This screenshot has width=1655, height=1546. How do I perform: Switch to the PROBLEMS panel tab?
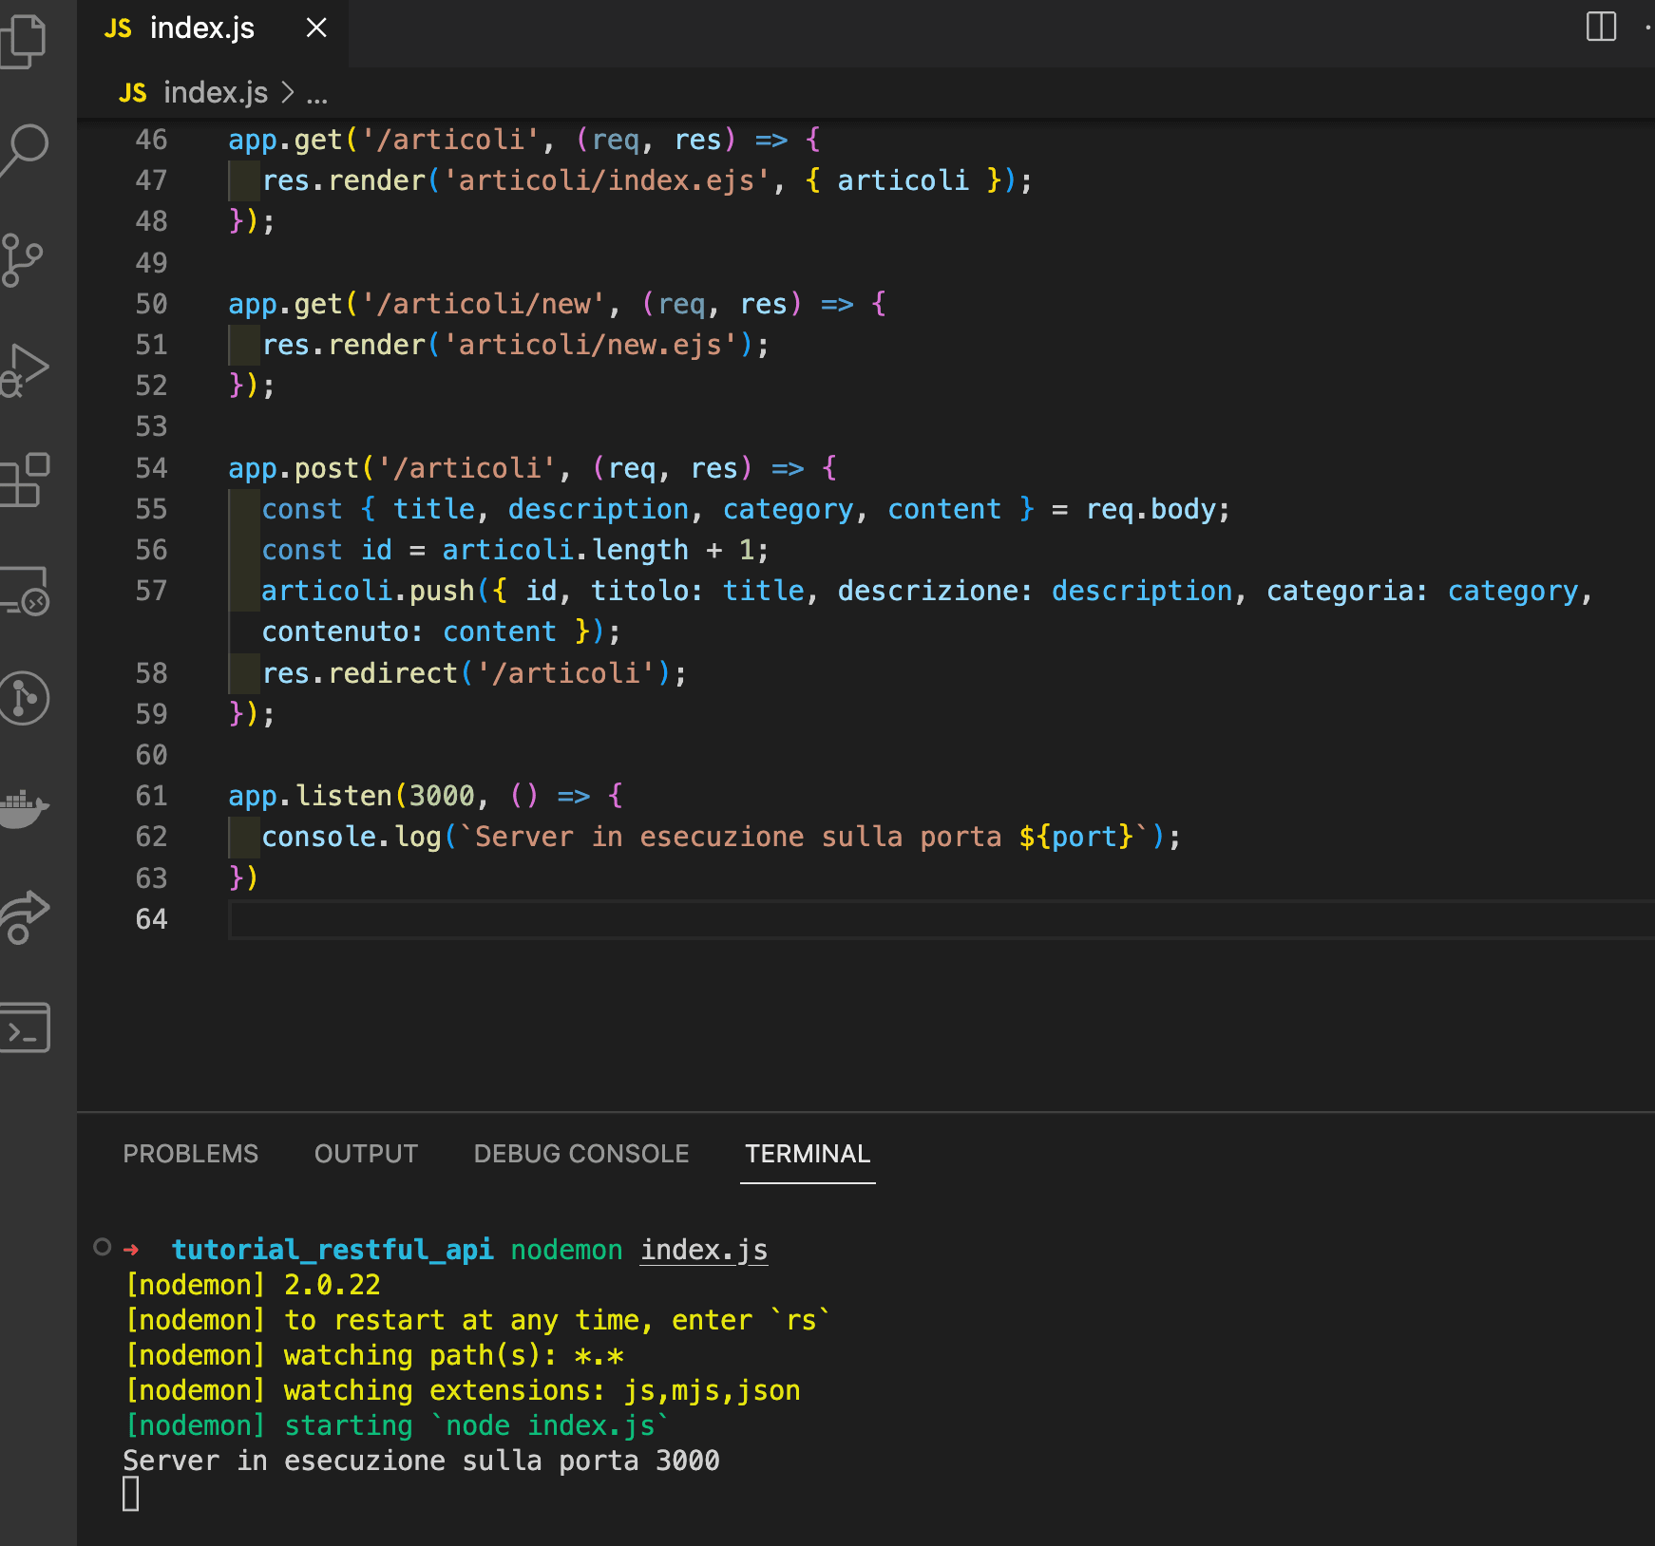click(x=190, y=1154)
